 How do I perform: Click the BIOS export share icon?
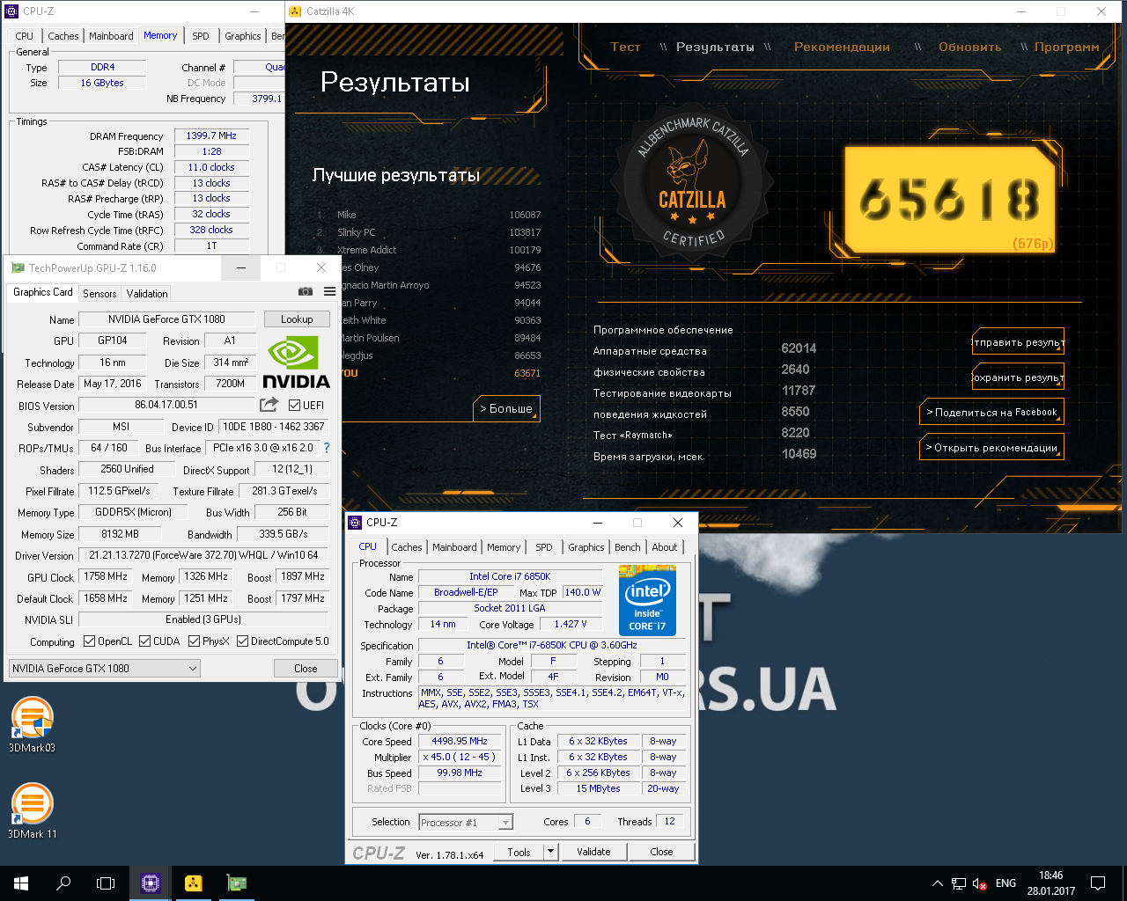(x=269, y=405)
